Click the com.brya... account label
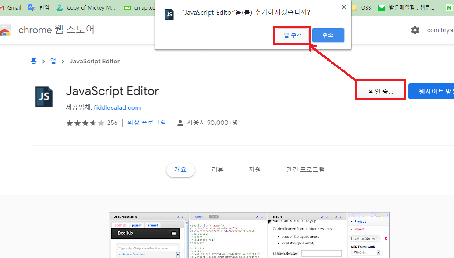Viewport: 454px width, 258px height. click(x=440, y=30)
